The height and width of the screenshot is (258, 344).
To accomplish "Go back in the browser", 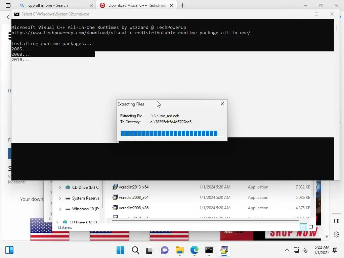I will pyautogui.click(x=8, y=17).
